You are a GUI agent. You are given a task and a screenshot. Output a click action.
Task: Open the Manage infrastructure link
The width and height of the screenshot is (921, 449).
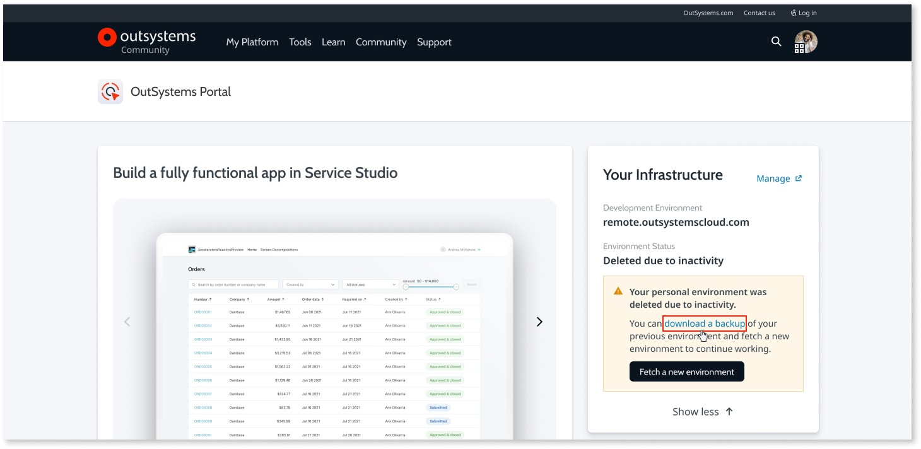[x=773, y=178]
